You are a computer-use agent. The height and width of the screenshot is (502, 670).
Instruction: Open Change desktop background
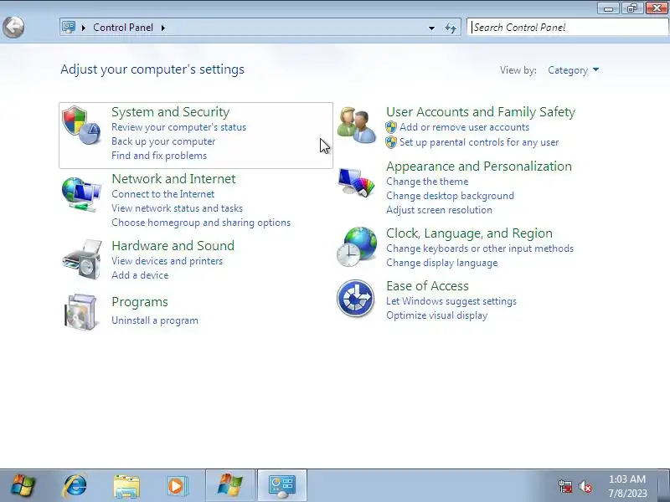pyautogui.click(x=450, y=196)
